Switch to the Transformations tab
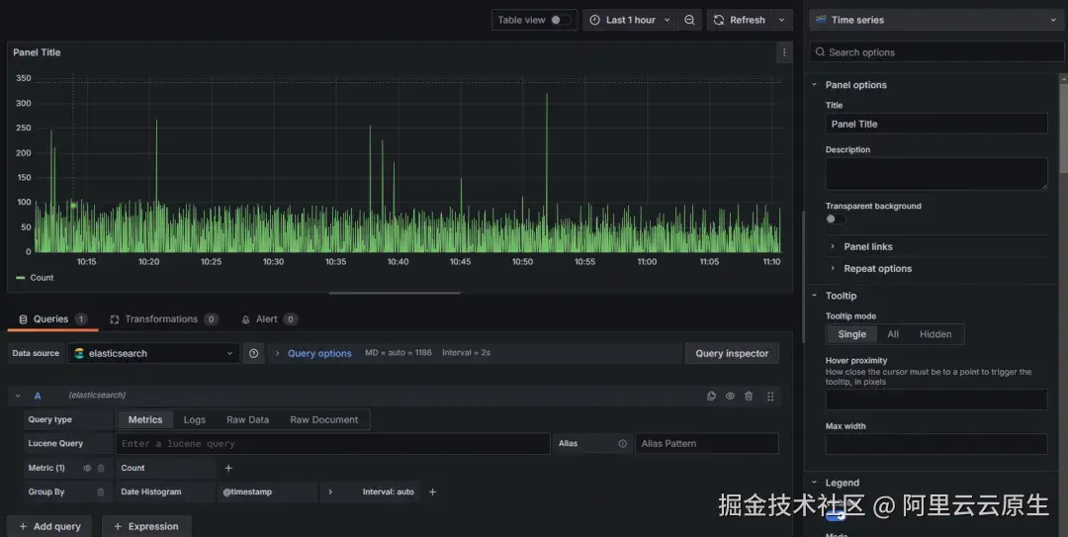The image size is (1068, 537). pos(163,318)
